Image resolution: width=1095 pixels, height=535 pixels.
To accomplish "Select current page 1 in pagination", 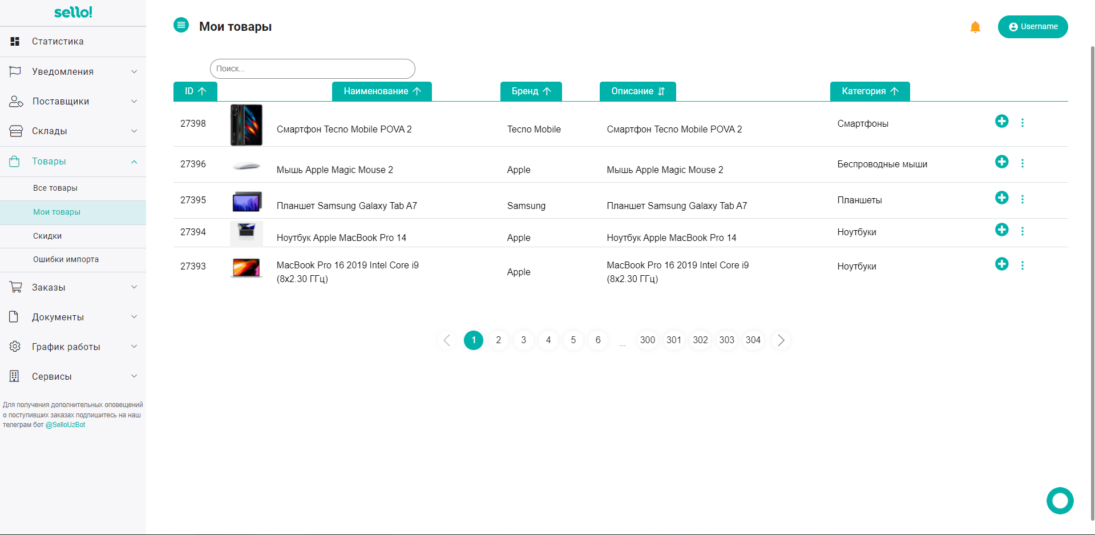I will [474, 340].
